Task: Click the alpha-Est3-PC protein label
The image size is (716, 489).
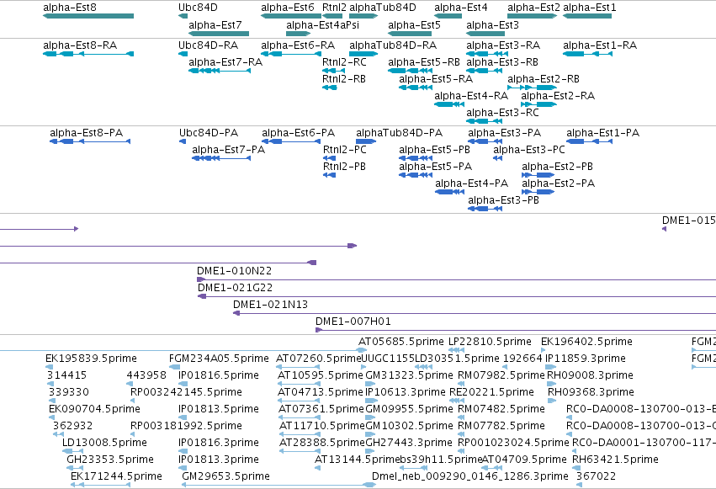Action: click(529, 150)
